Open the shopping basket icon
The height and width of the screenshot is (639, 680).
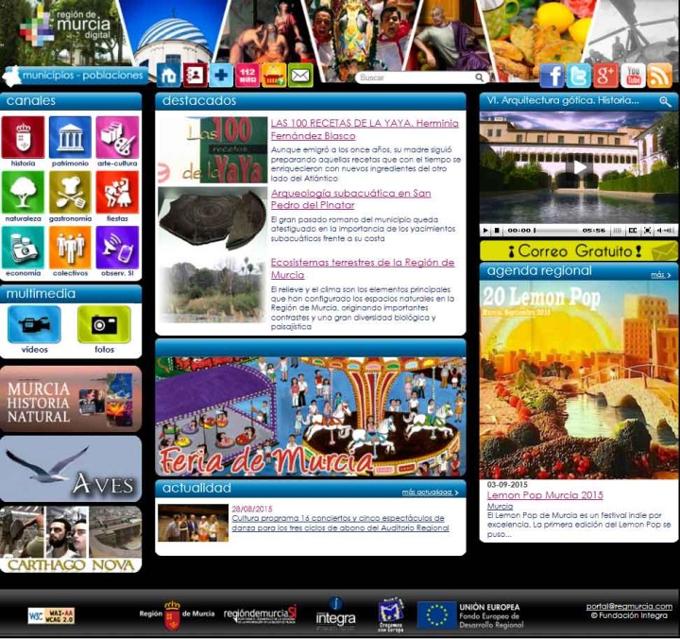(x=274, y=76)
